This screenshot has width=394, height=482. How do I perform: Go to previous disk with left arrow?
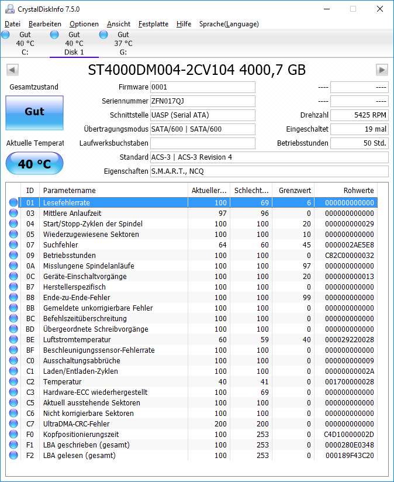pyautogui.click(x=12, y=70)
